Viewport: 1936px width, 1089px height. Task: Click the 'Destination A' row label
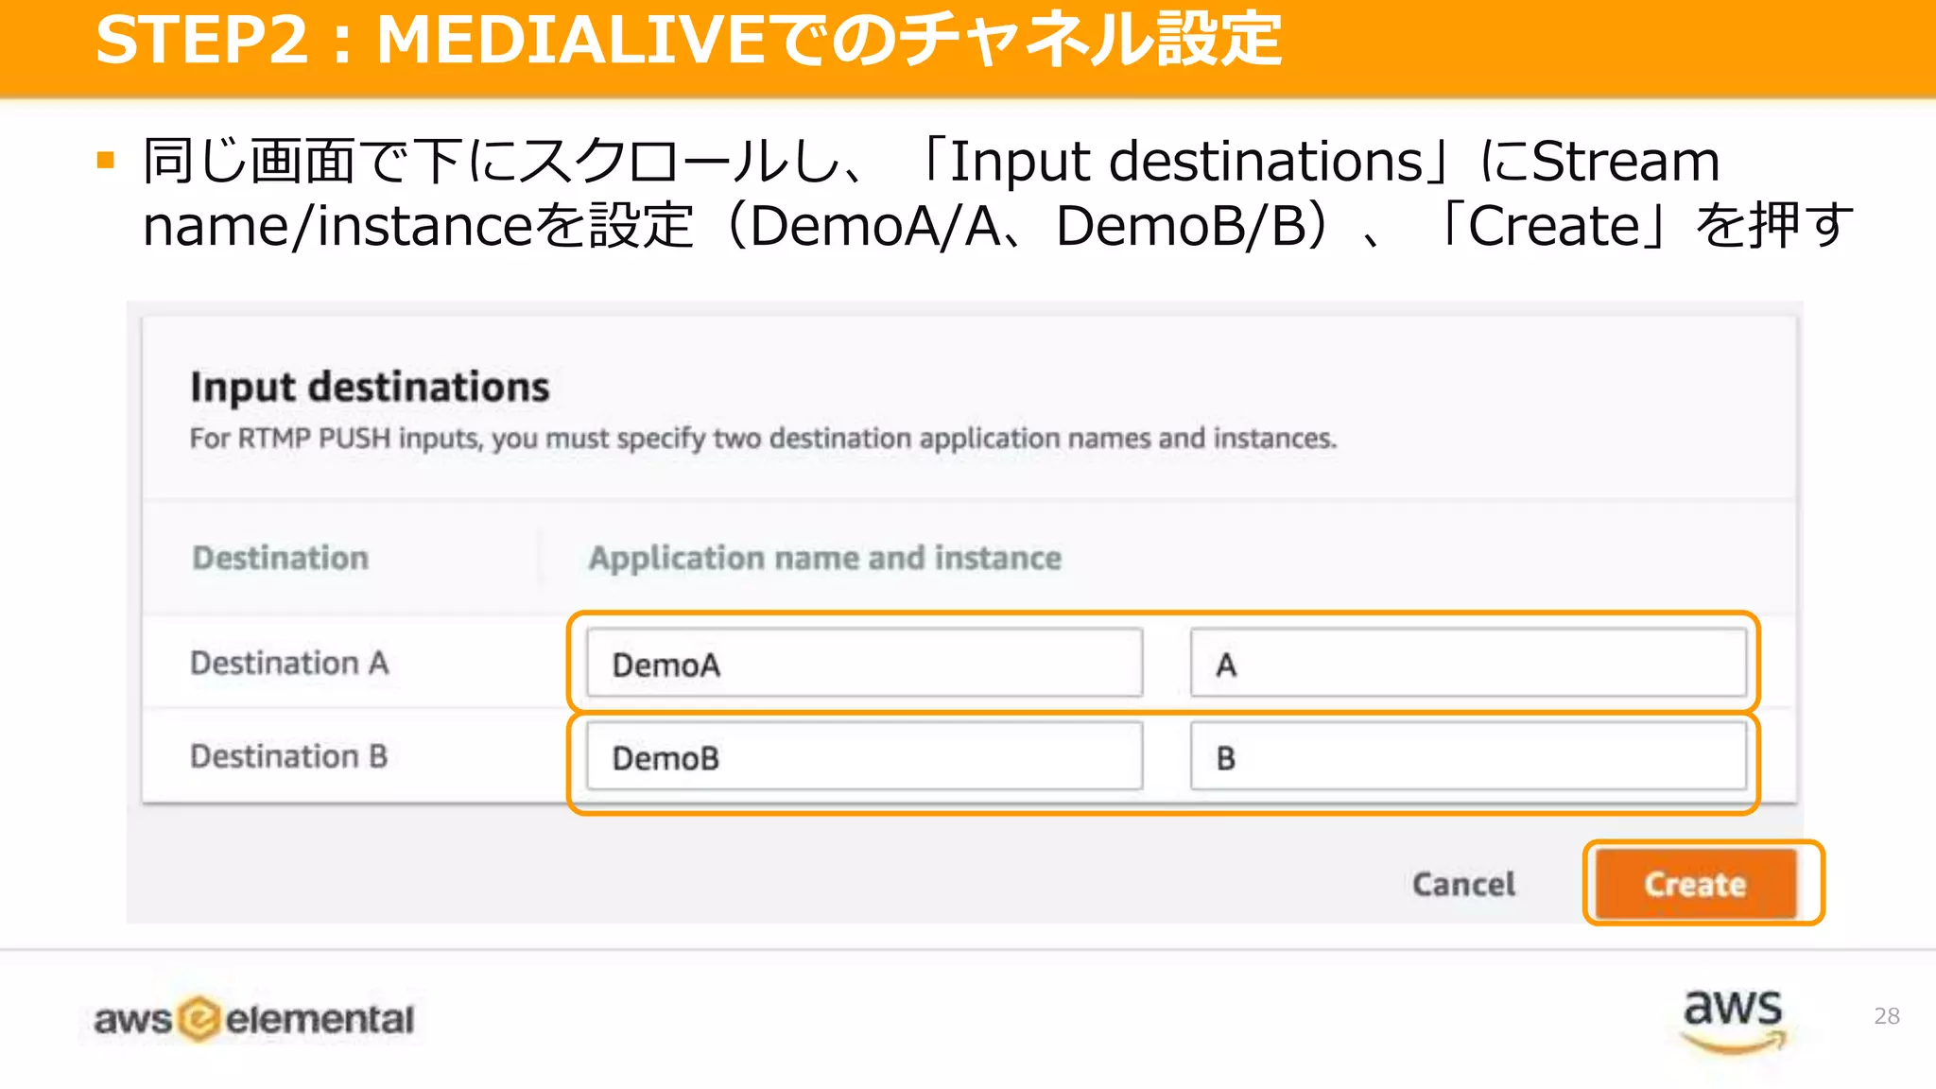click(289, 663)
